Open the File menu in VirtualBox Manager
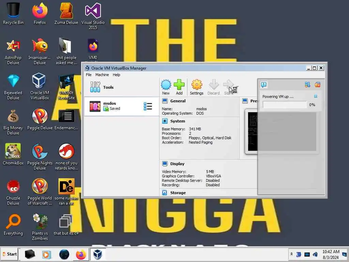The width and height of the screenshot is (349, 262). (89, 75)
